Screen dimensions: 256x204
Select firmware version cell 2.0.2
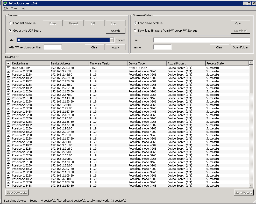(93, 68)
